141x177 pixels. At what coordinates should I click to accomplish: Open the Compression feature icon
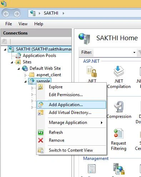click(x=119, y=106)
